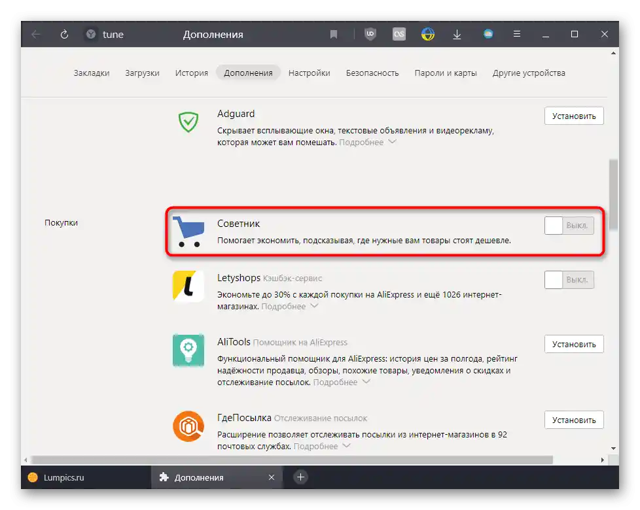Click the Yandex logo icon near tune

pyautogui.click(x=90, y=34)
